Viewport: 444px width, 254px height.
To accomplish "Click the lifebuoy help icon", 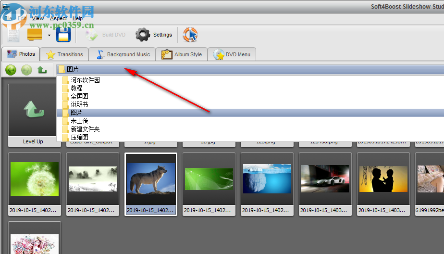I will (190, 35).
